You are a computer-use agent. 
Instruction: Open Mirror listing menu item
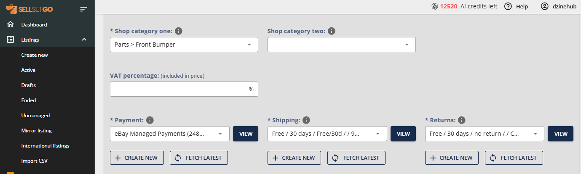[x=37, y=130]
